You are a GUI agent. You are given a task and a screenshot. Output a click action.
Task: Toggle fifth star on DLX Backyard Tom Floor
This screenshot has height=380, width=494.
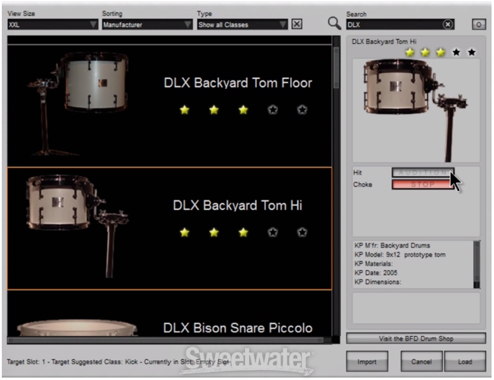pos(302,110)
